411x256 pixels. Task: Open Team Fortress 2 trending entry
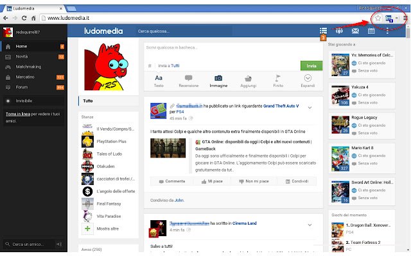363,243
